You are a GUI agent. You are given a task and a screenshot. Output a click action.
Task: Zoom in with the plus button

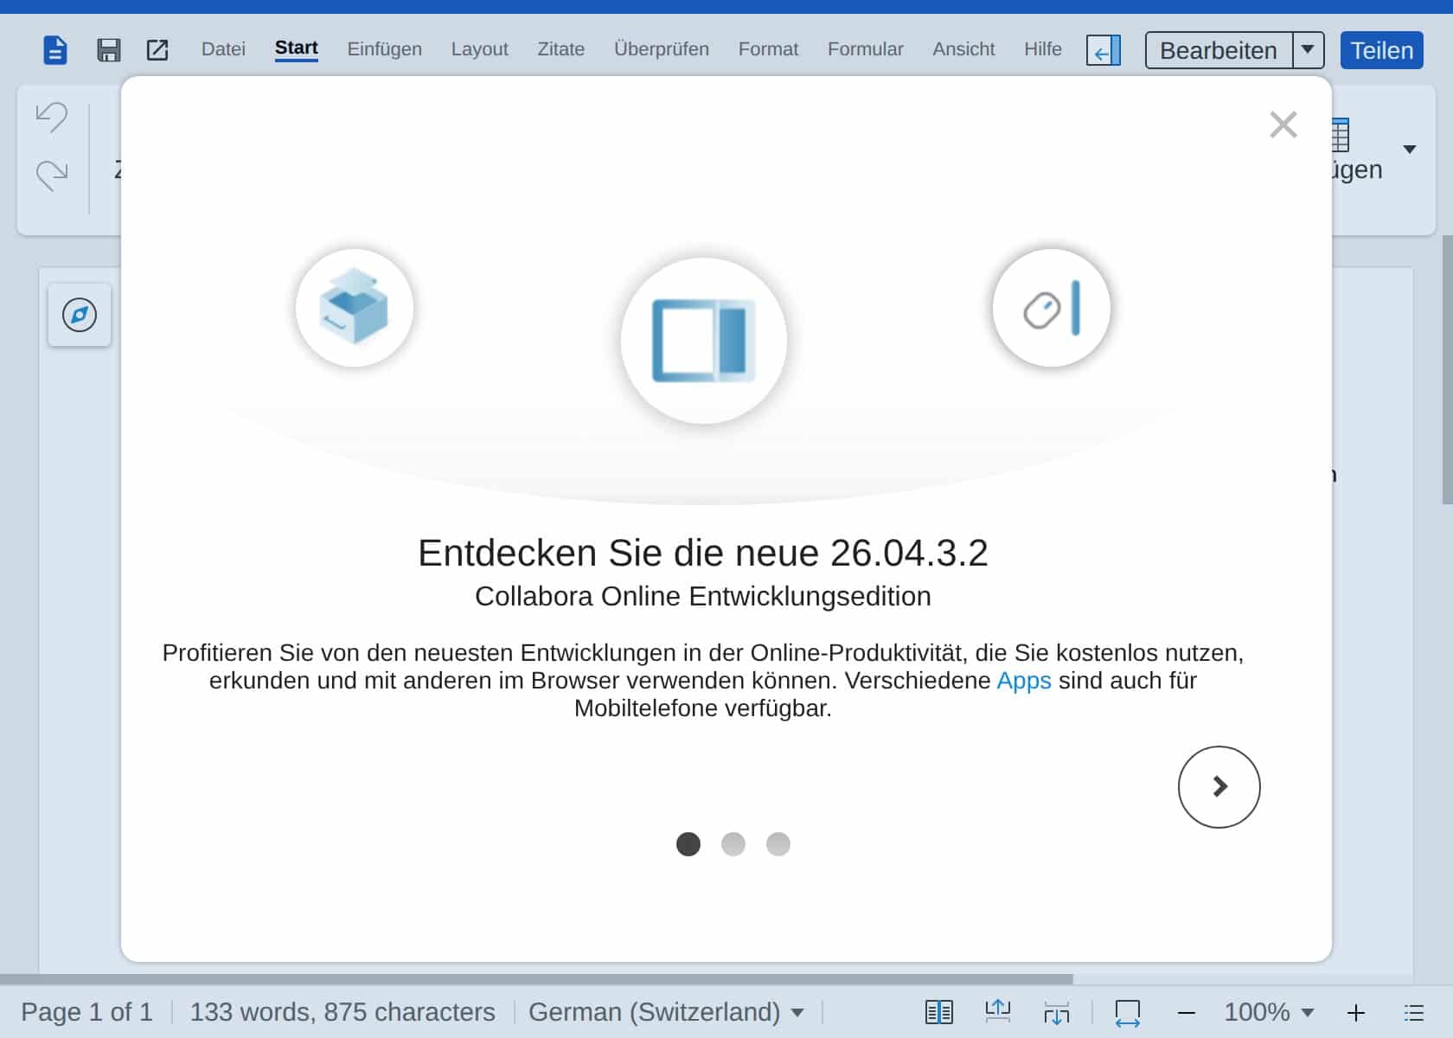coord(1356,1013)
